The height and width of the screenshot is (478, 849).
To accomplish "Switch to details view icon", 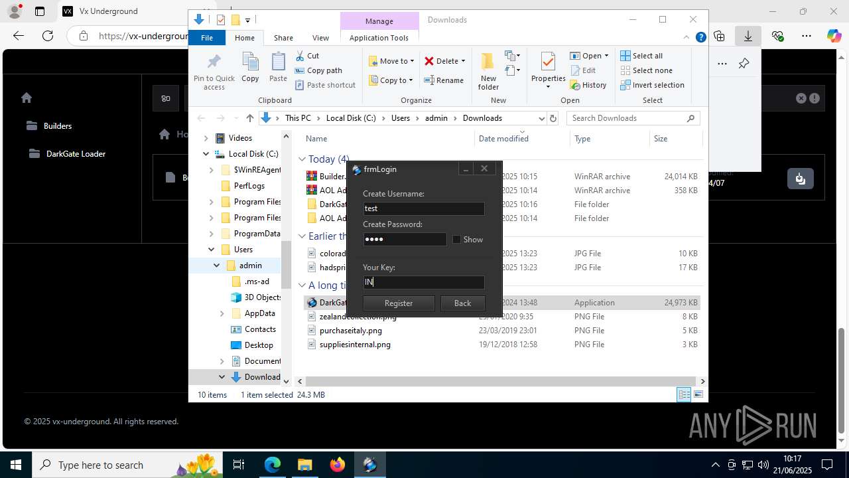I will (x=684, y=395).
